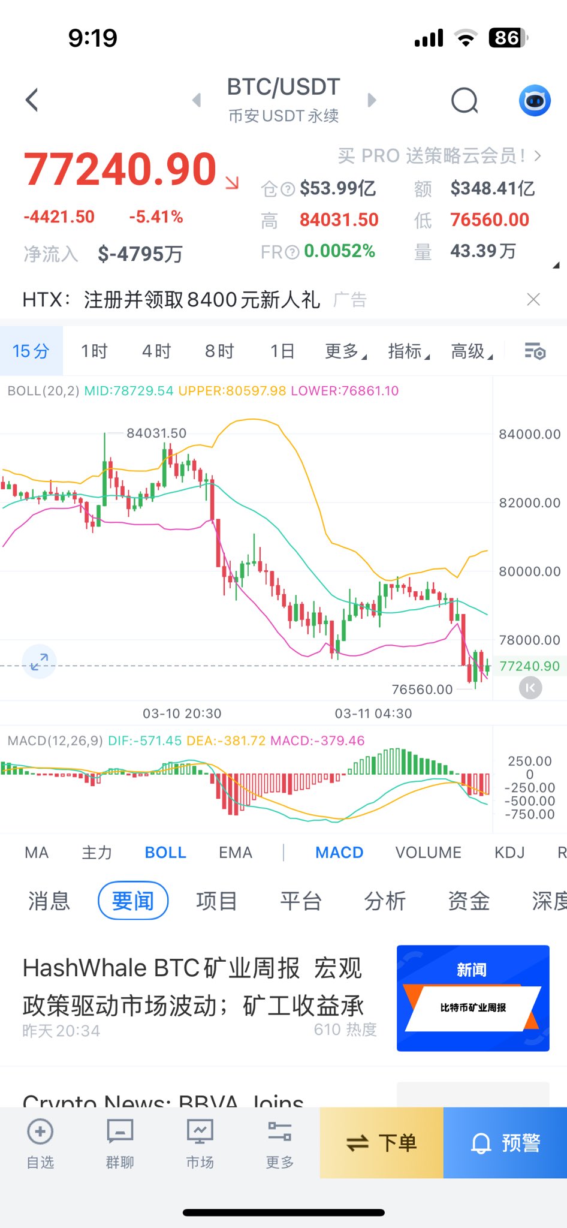Tap 量 43.39万 volume stat
This screenshot has height=1228, width=567.
(x=465, y=251)
